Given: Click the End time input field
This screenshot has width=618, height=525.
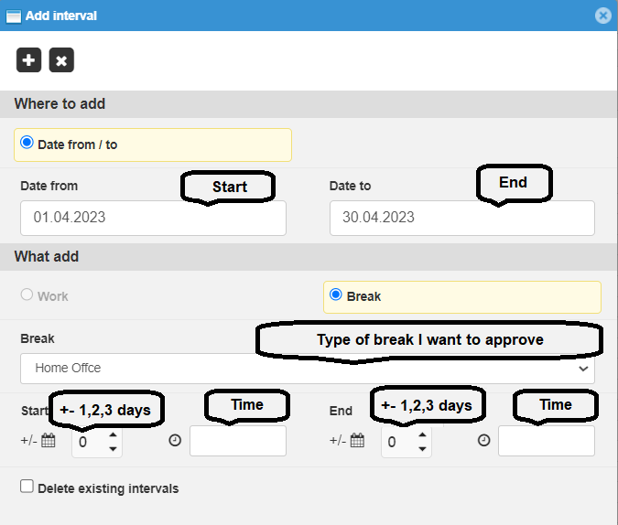Looking at the screenshot, I should pos(546,441).
